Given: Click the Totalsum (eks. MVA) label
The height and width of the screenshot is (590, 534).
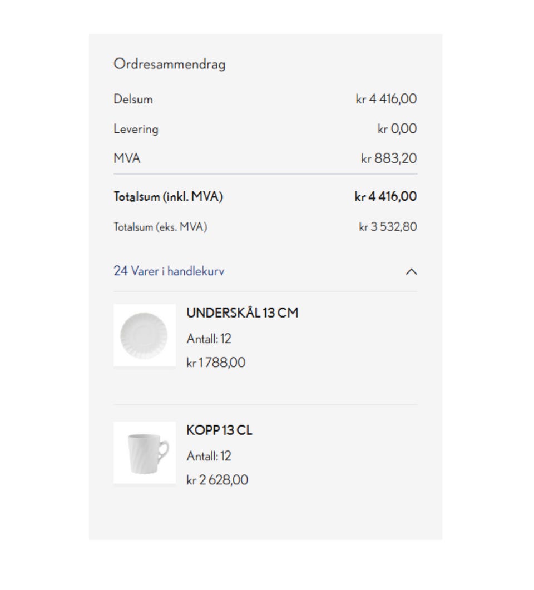Looking at the screenshot, I should point(160,227).
